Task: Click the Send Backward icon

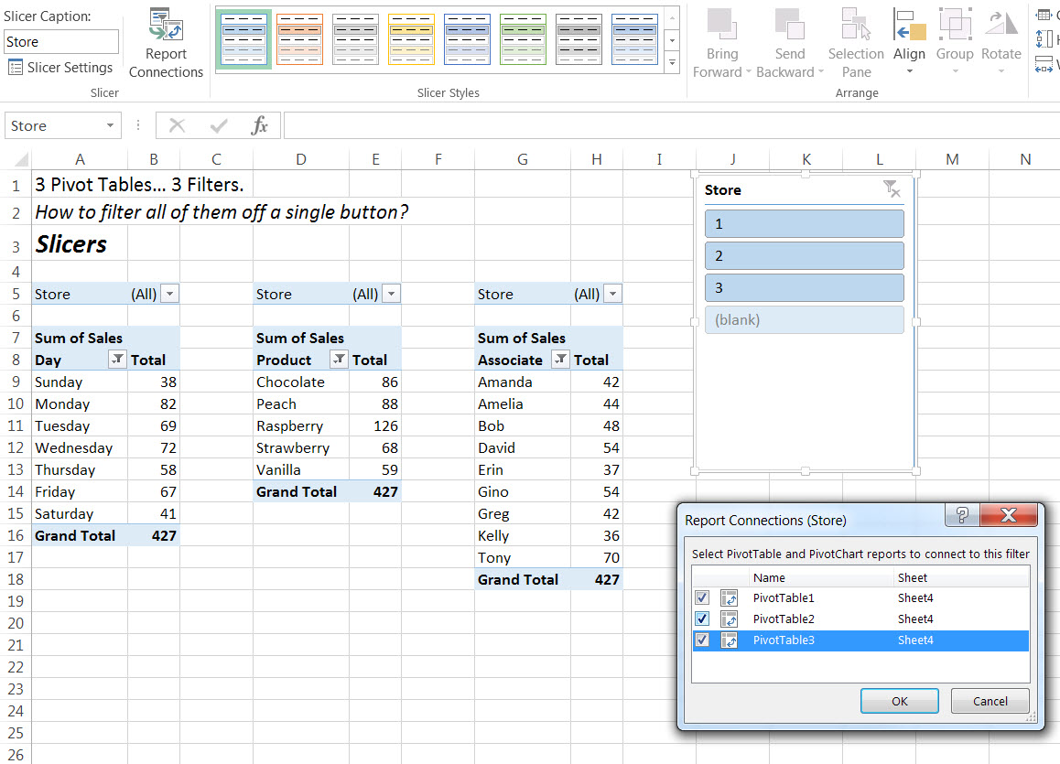Action: tap(789, 25)
